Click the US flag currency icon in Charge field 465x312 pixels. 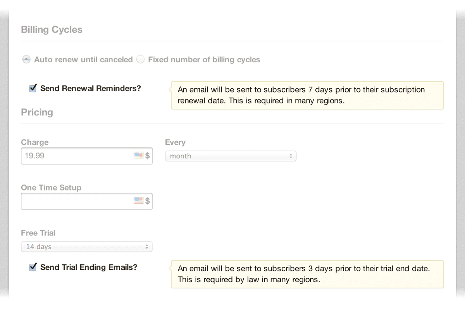(x=138, y=156)
